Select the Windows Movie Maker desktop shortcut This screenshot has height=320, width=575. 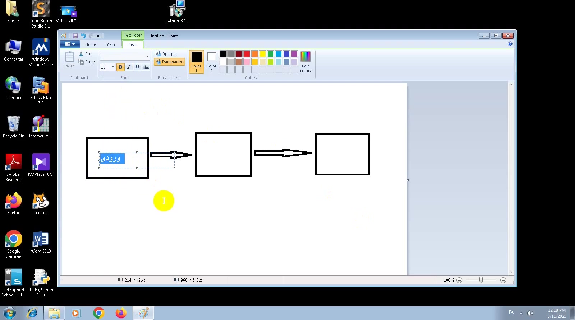[x=41, y=53]
